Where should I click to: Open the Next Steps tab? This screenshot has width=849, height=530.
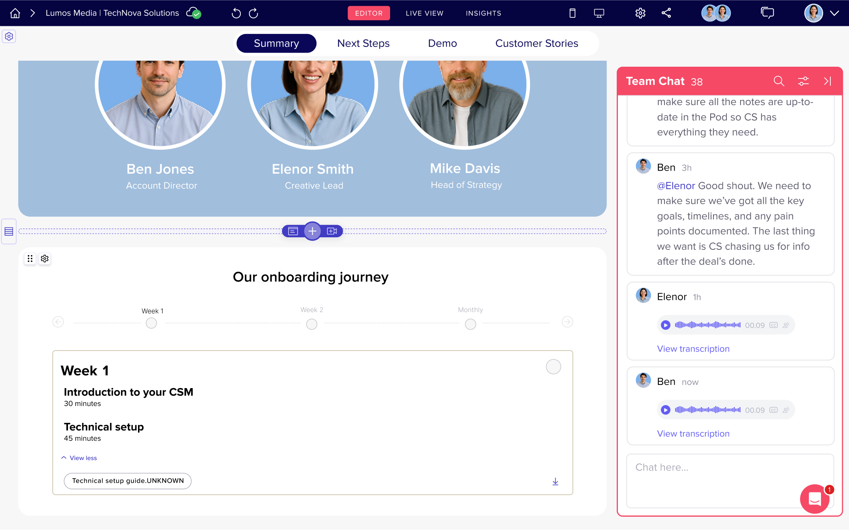pyautogui.click(x=363, y=43)
